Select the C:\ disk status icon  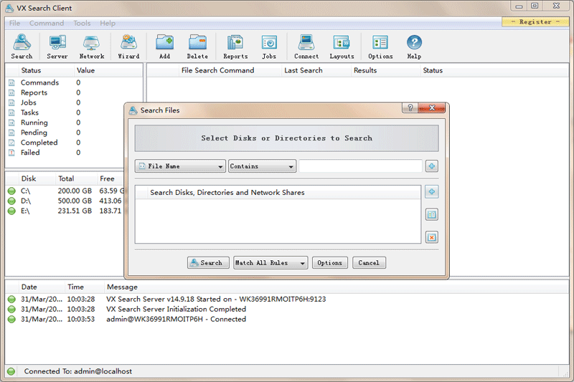point(11,191)
